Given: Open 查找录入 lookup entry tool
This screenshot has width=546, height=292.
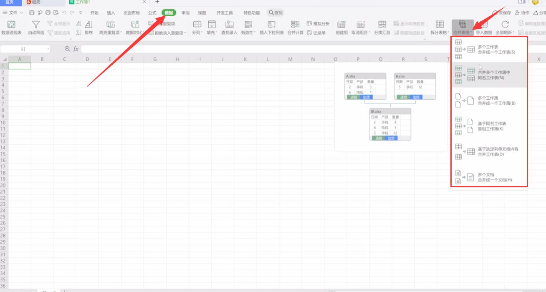Looking at the screenshot, I should [229, 28].
